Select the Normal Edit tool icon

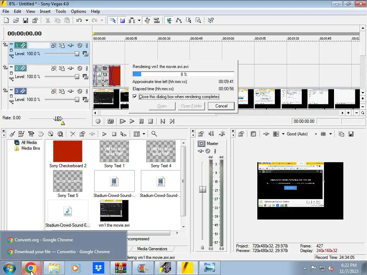170,20
